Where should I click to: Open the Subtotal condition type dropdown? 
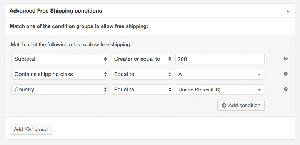point(60,59)
